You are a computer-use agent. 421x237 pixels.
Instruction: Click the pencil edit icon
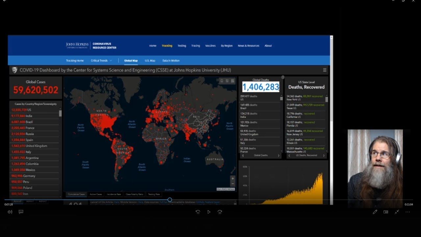(x=375, y=212)
